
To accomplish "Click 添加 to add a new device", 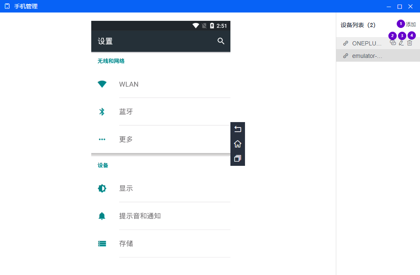I will coord(410,24).
